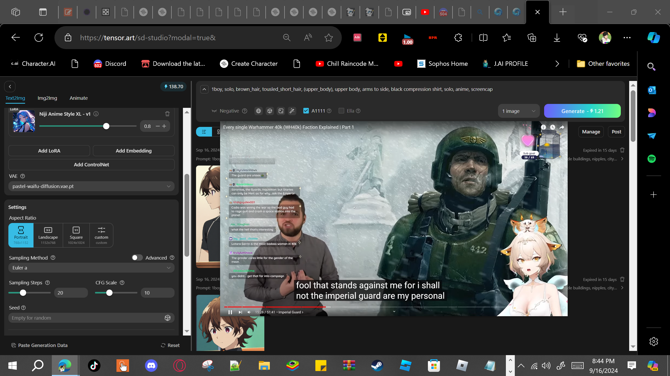Refresh the tensor.art page

[39, 38]
